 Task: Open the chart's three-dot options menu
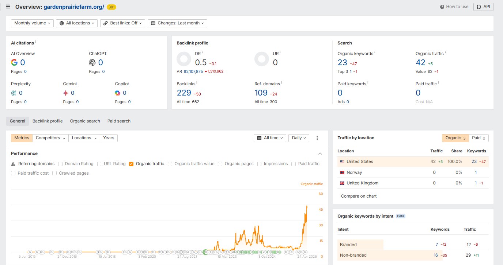tap(317, 138)
